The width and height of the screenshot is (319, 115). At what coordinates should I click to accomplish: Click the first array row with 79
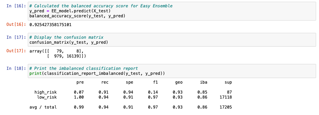[x=56, y=51]
